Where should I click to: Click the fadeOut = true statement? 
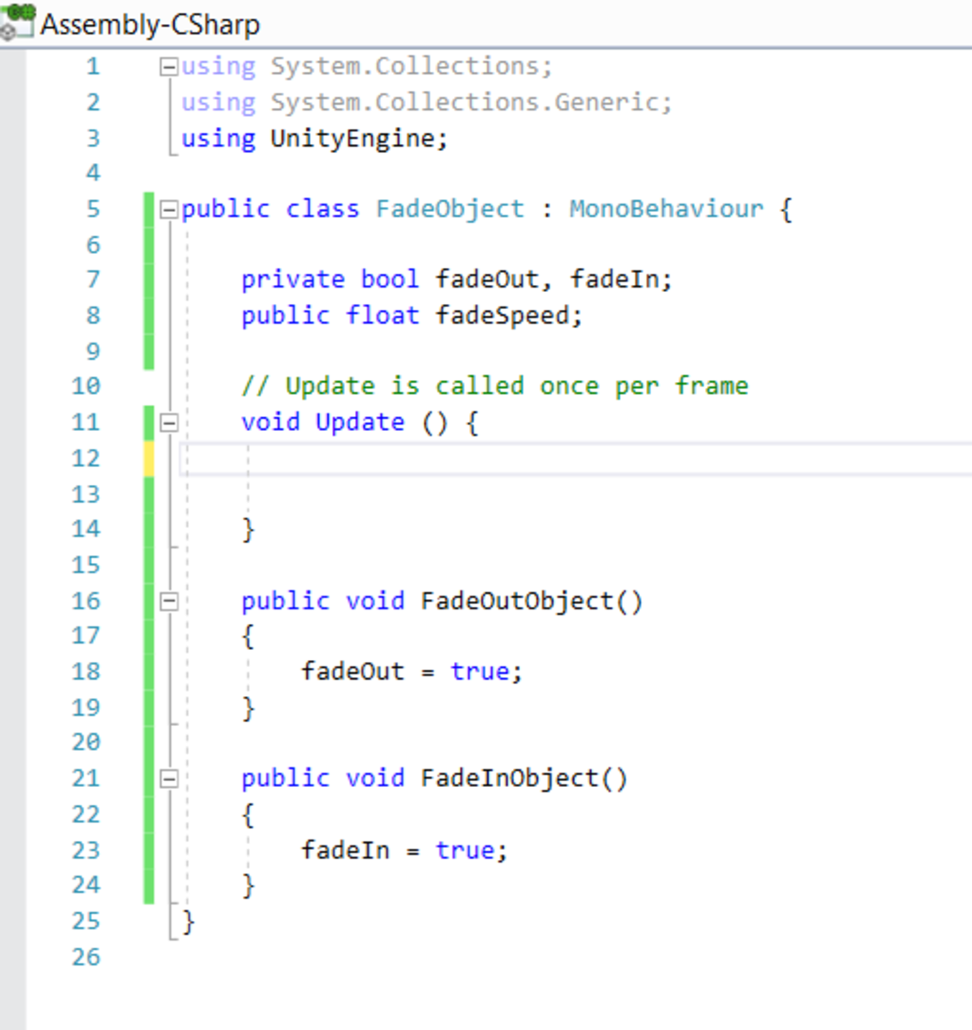click(x=410, y=671)
